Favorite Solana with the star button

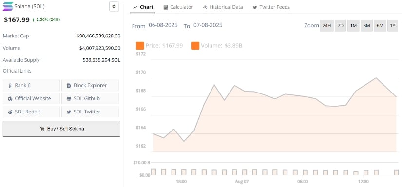pos(114,6)
